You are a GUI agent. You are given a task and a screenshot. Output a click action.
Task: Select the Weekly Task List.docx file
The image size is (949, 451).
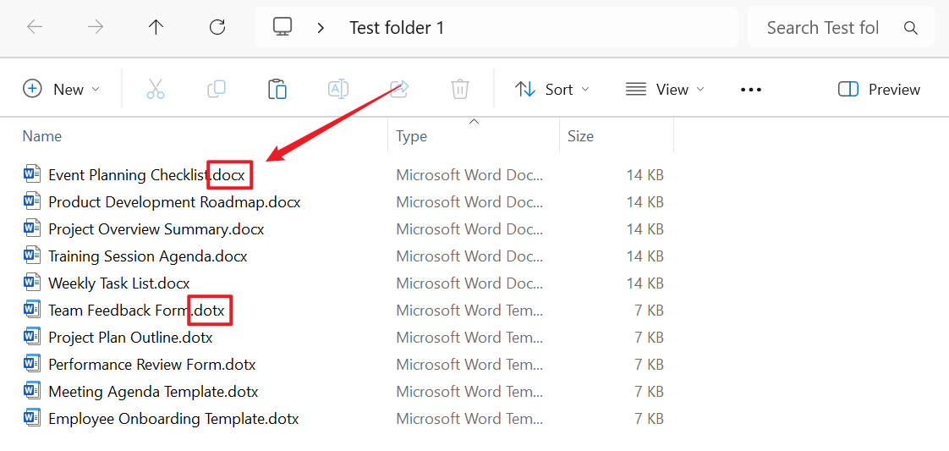click(119, 283)
